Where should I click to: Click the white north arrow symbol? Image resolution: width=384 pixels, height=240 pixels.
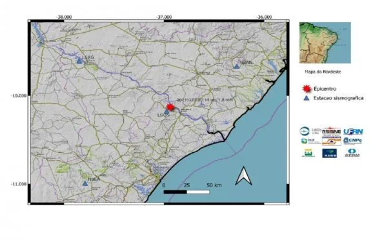coord(243,176)
